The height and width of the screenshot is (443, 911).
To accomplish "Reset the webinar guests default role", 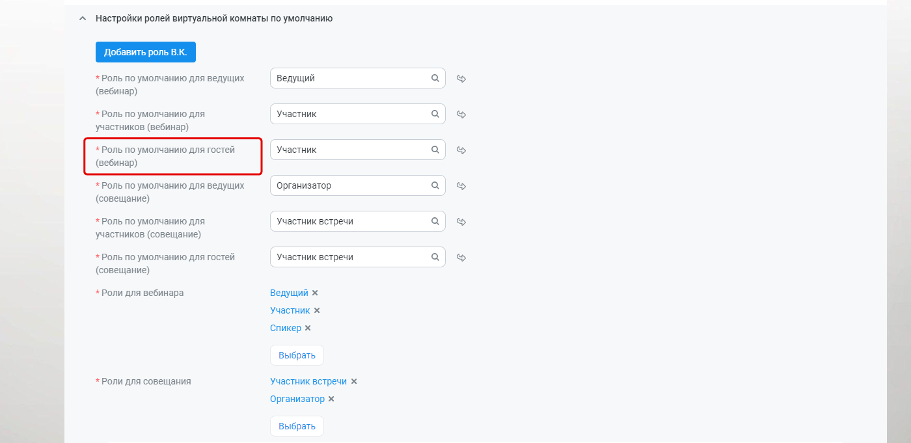I will (461, 150).
